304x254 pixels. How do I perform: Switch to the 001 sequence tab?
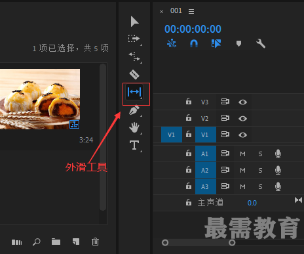click(x=176, y=11)
